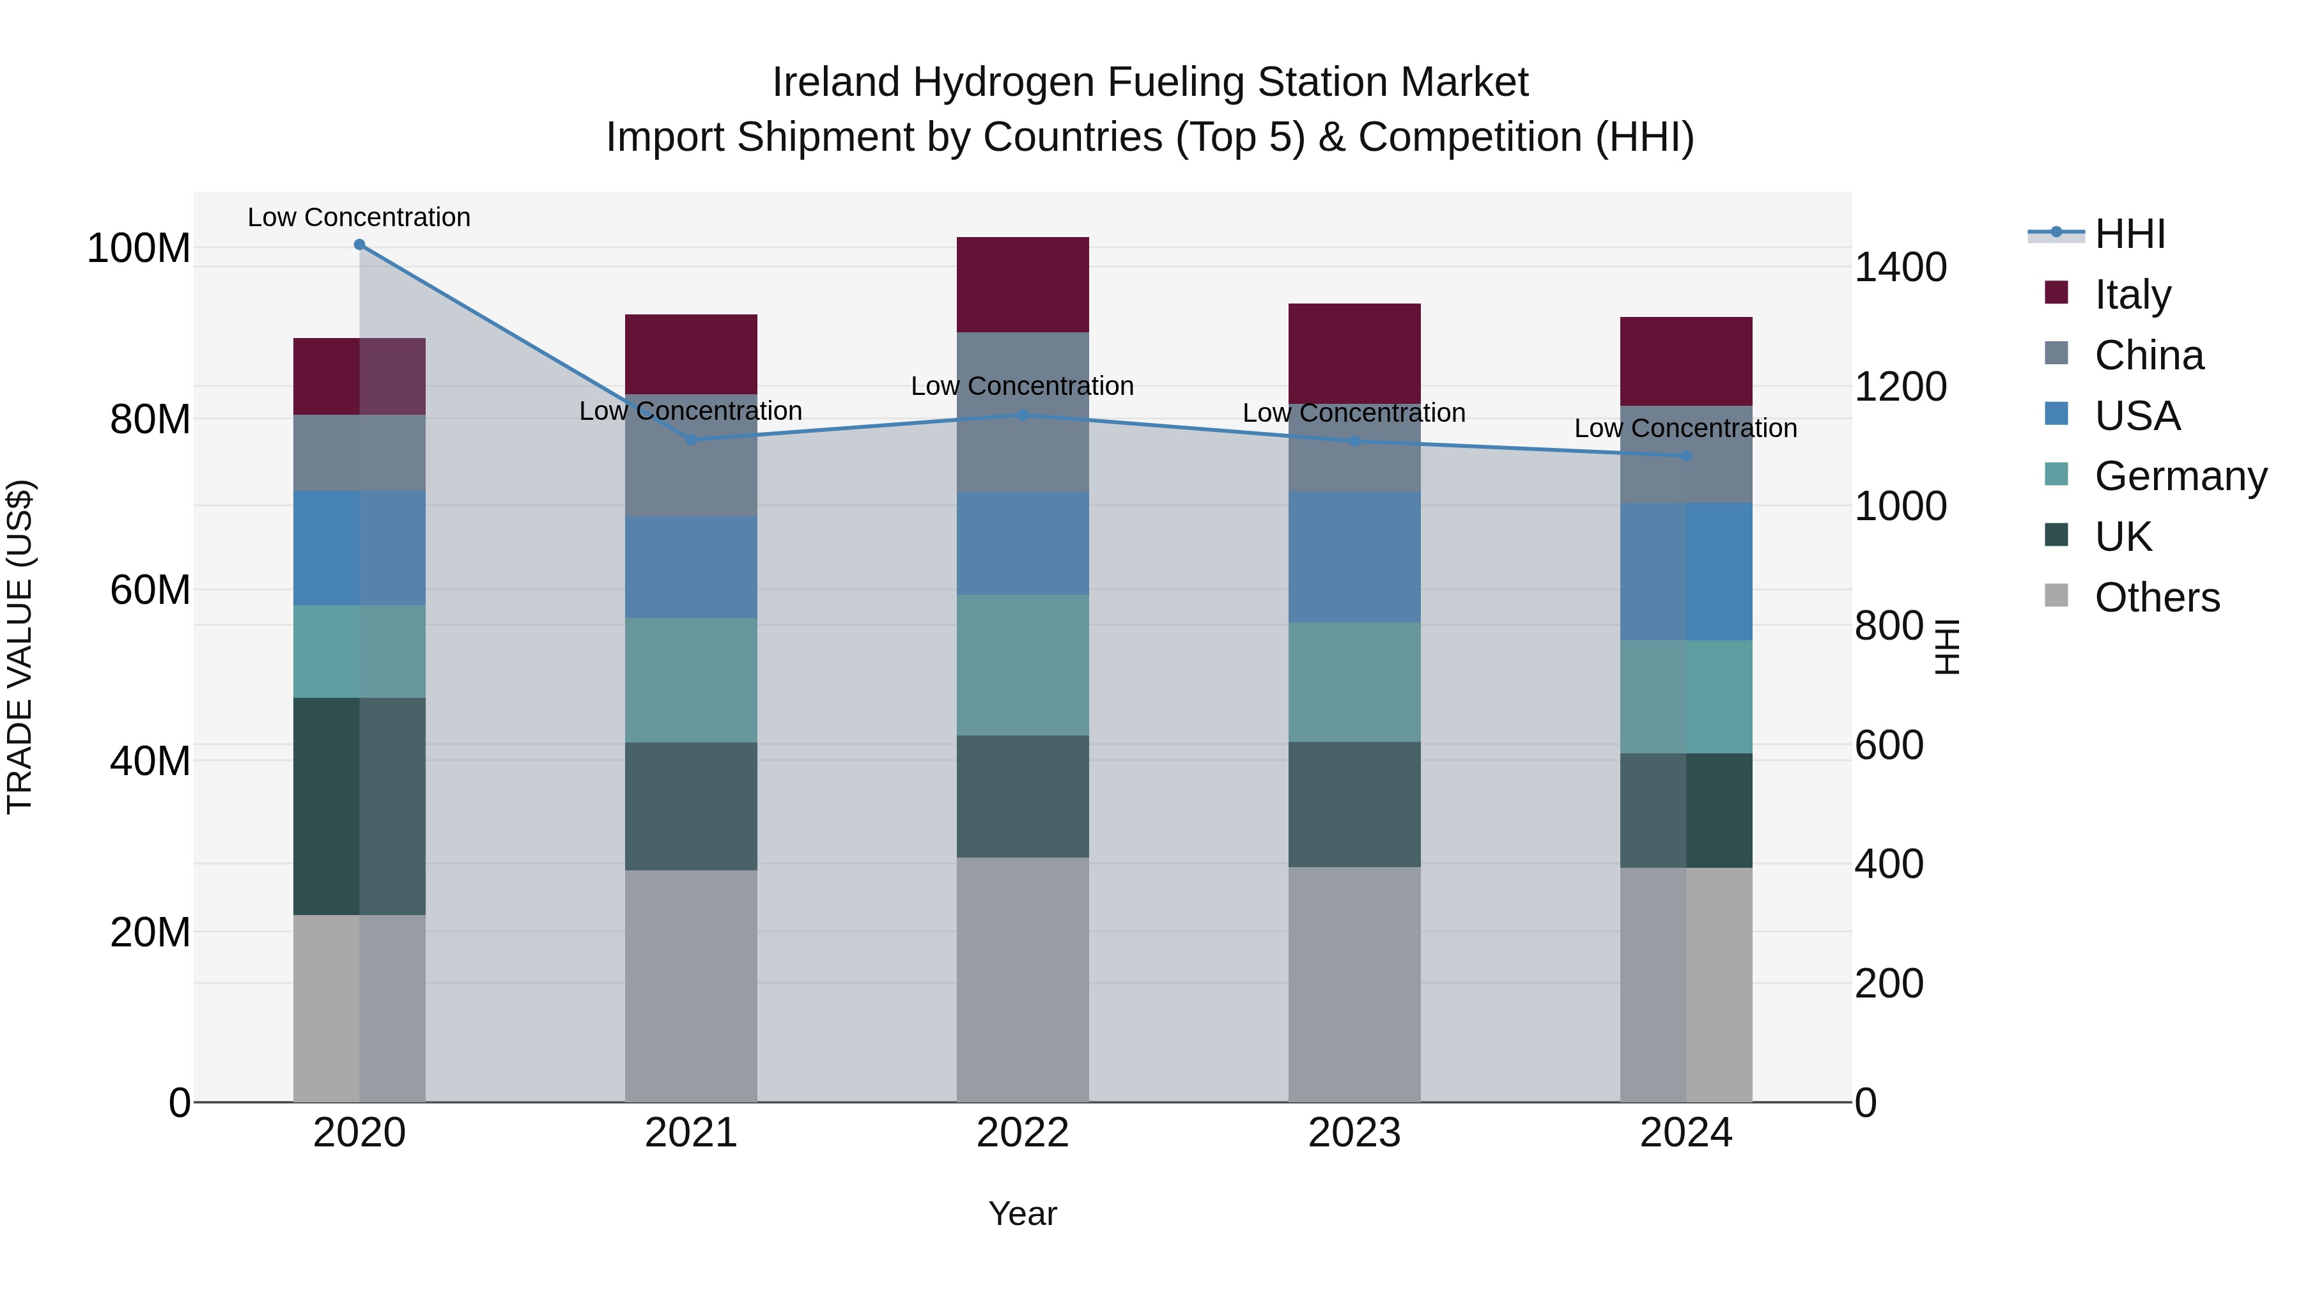Click the Others segment of the 2021 bar
The width and height of the screenshot is (2301, 1294).
(690, 986)
